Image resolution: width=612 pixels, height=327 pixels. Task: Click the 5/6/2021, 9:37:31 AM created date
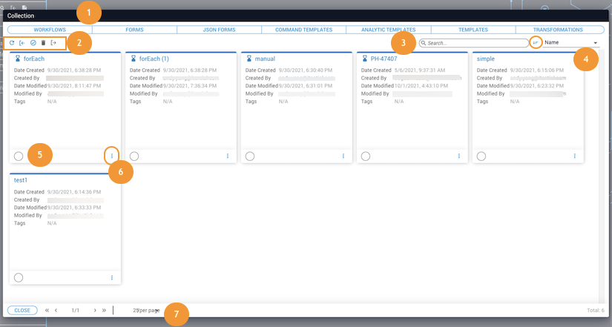420,70
